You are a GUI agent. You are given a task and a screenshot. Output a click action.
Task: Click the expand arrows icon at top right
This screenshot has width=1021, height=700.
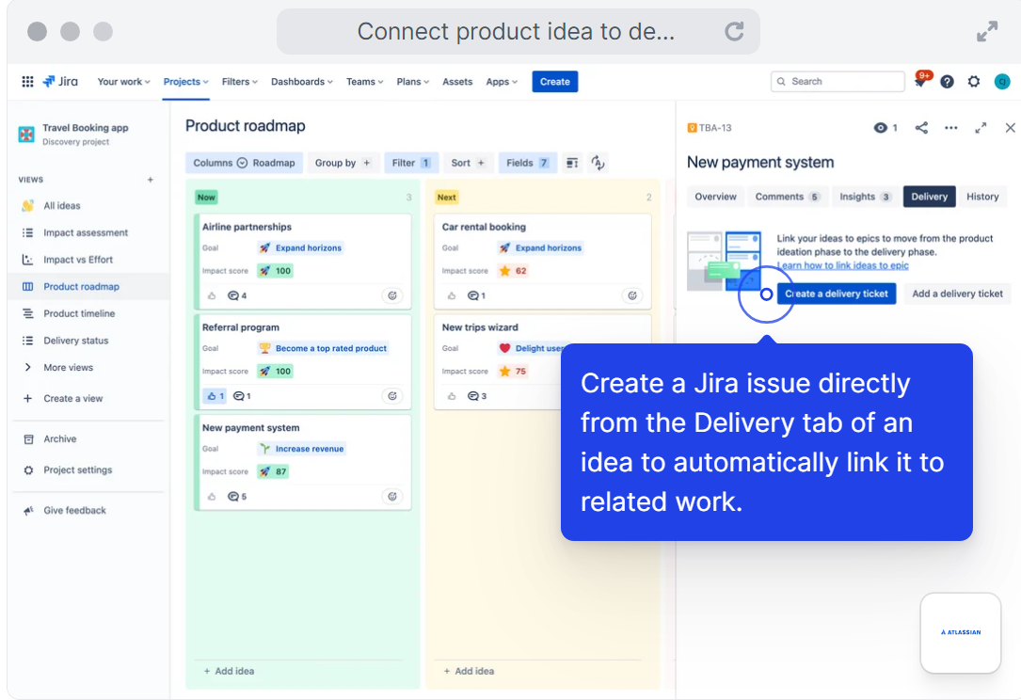click(986, 31)
